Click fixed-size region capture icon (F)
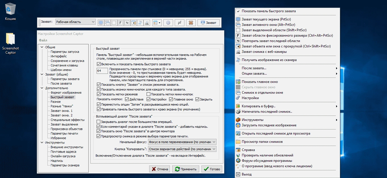Image resolution: width=387 pixels, height=178 pixels. point(120,23)
